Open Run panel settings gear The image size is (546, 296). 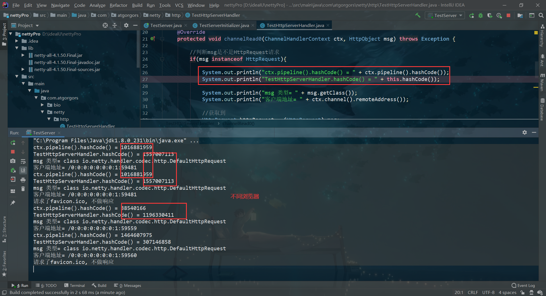click(525, 132)
